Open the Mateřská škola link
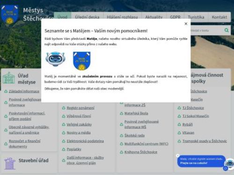 (136, 113)
